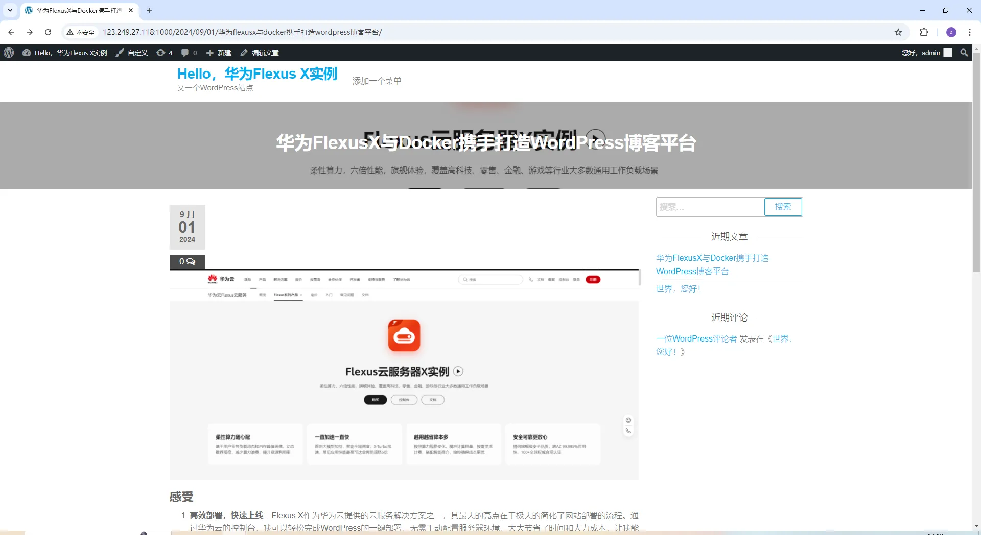Open the post comment count bubble '0'

[x=187, y=261]
